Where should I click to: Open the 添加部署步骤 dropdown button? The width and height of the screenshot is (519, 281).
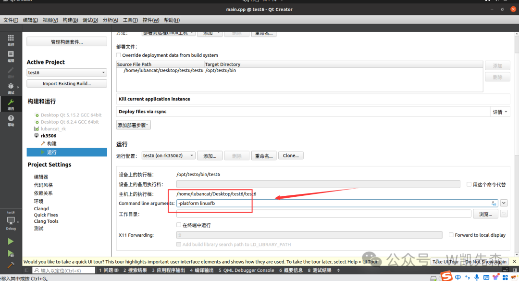(x=134, y=125)
